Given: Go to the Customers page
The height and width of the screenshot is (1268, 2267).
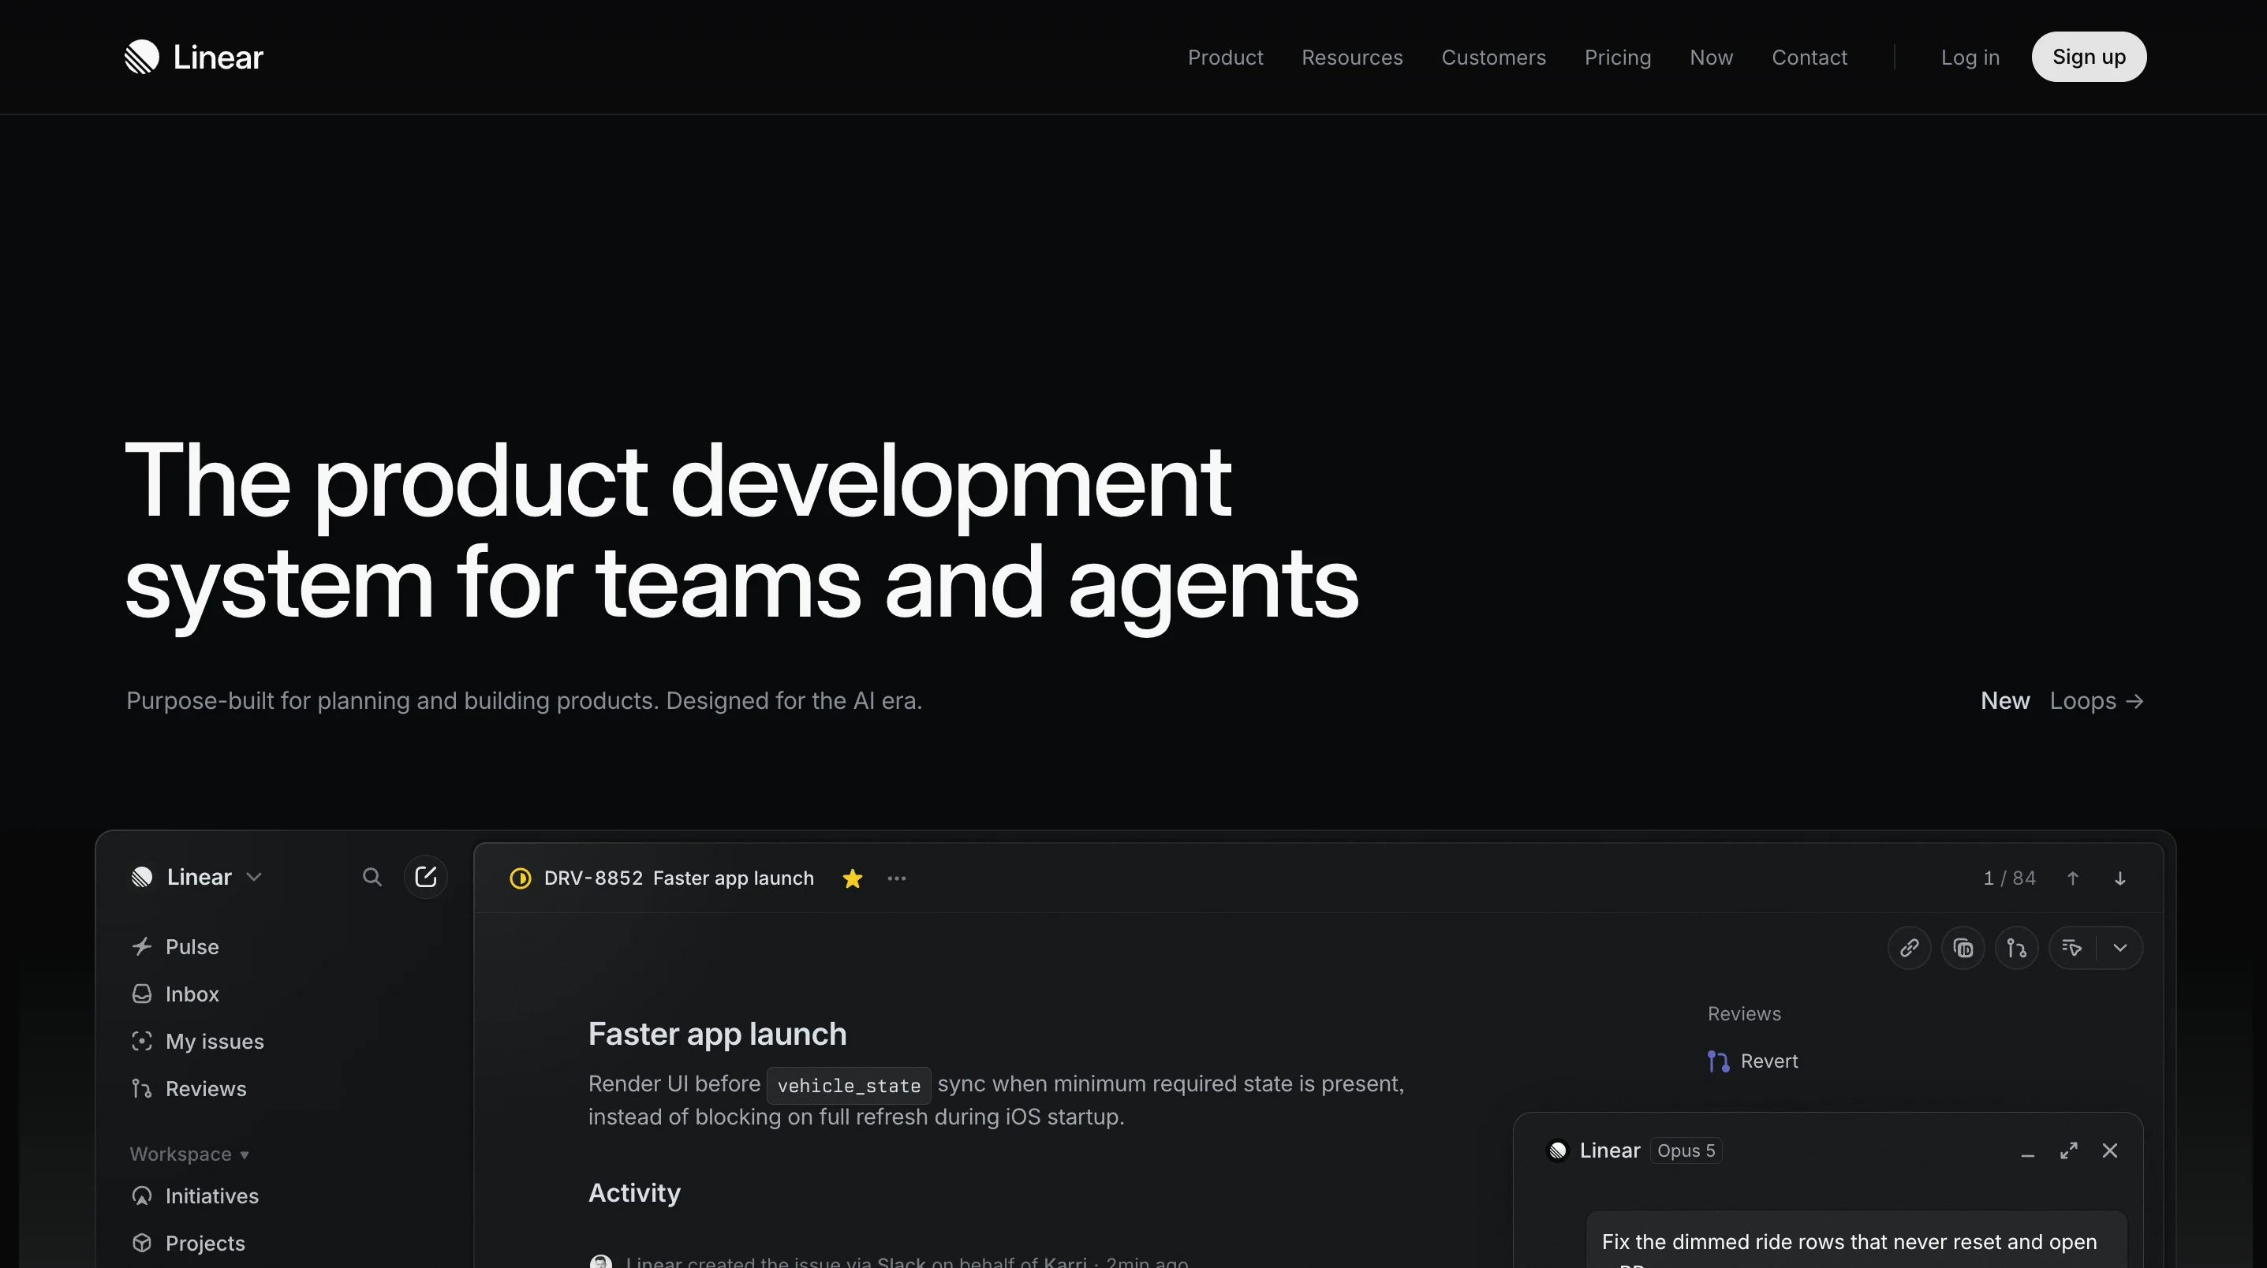Looking at the screenshot, I should (x=1493, y=58).
